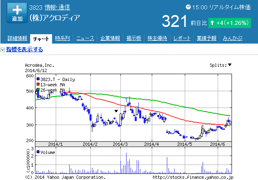Click the blue Volume legend swatch
The width and height of the screenshot is (258, 180).
point(38,151)
